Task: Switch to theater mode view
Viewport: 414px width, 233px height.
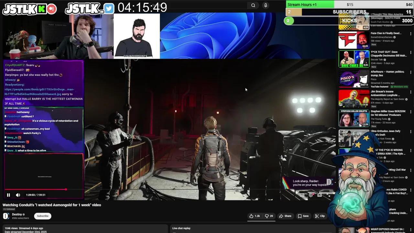Action: point(320,195)
